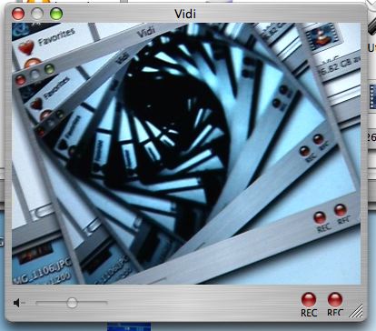Click the blue highlighted item below Vidi window
The image size is (376, 331).
[129, 326]
